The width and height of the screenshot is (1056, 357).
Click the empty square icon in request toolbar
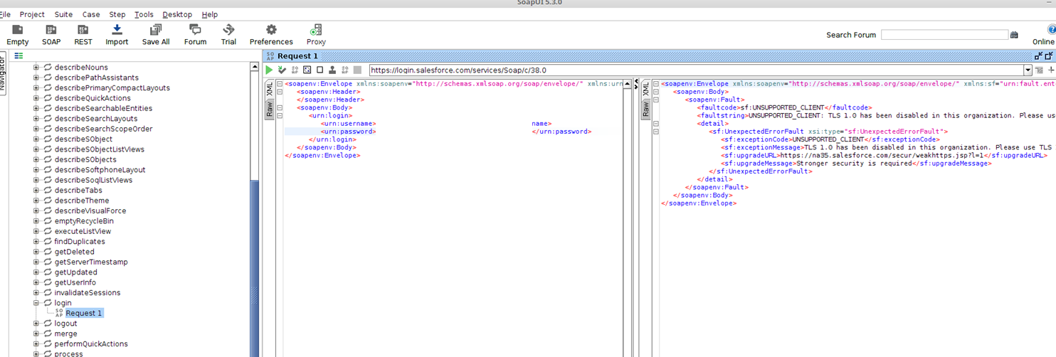(320, 70)
